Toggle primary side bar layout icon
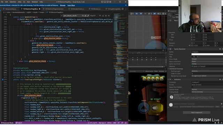The image size is (223, 125). coord(102,2)
